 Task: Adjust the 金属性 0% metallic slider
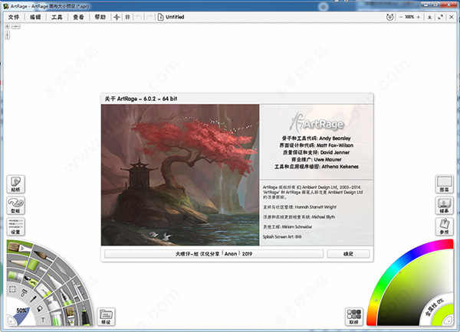[435, 308]
